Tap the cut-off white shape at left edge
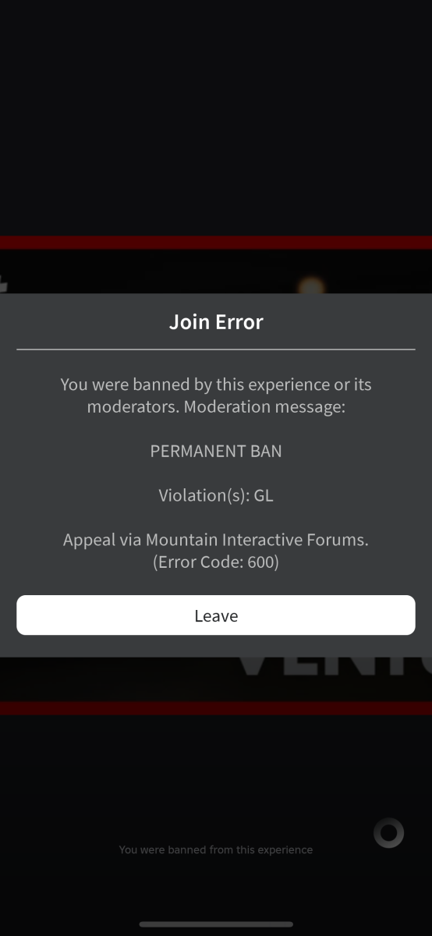Screen dimensions: 432x936 pos(3,285)
